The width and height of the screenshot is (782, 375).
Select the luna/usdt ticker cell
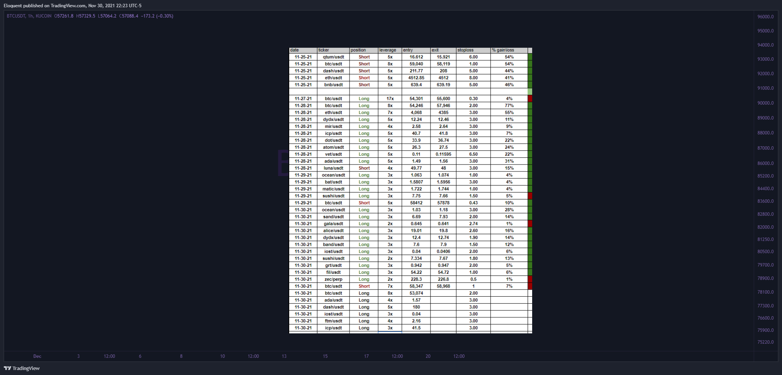point(333,168)
